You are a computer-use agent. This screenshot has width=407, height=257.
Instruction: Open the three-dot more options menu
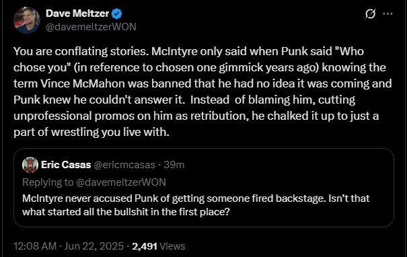point(387,13)
